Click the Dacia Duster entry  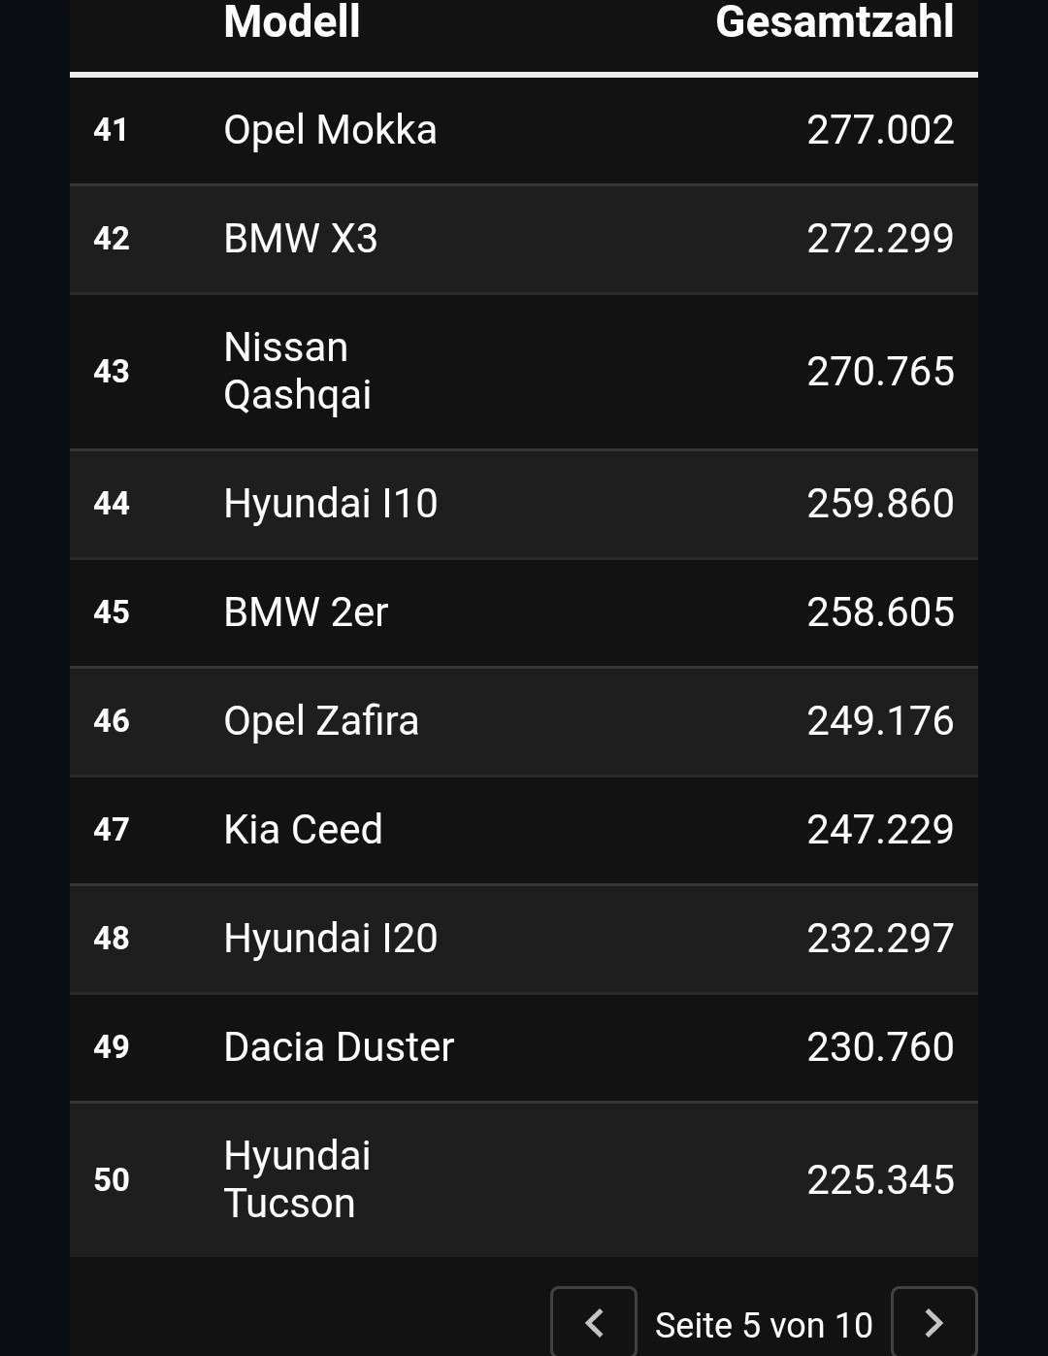point(339,1047)
